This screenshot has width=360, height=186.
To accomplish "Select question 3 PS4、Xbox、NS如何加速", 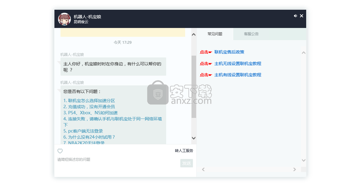I will (91, 113).
